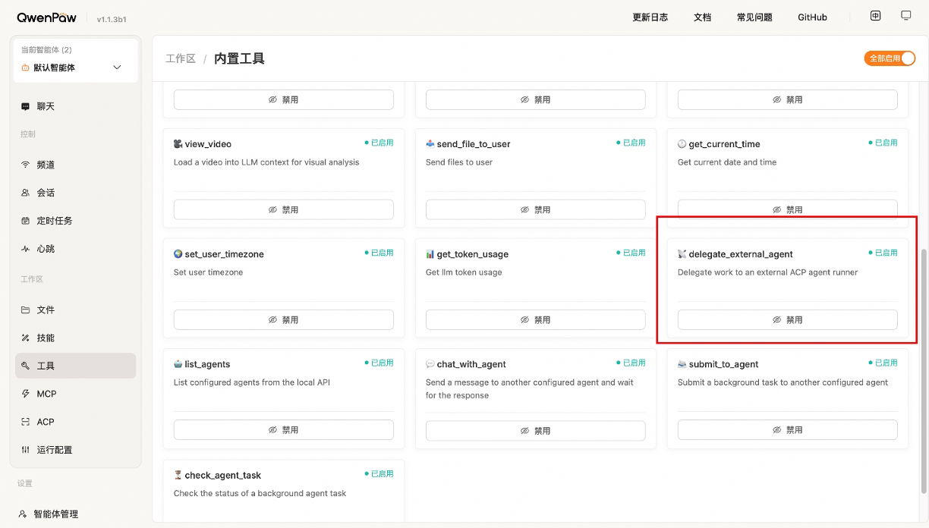This screenshot has height=528, width=929.
Task: Disable the set_user_timezone tool
Action: click(284, 319)
